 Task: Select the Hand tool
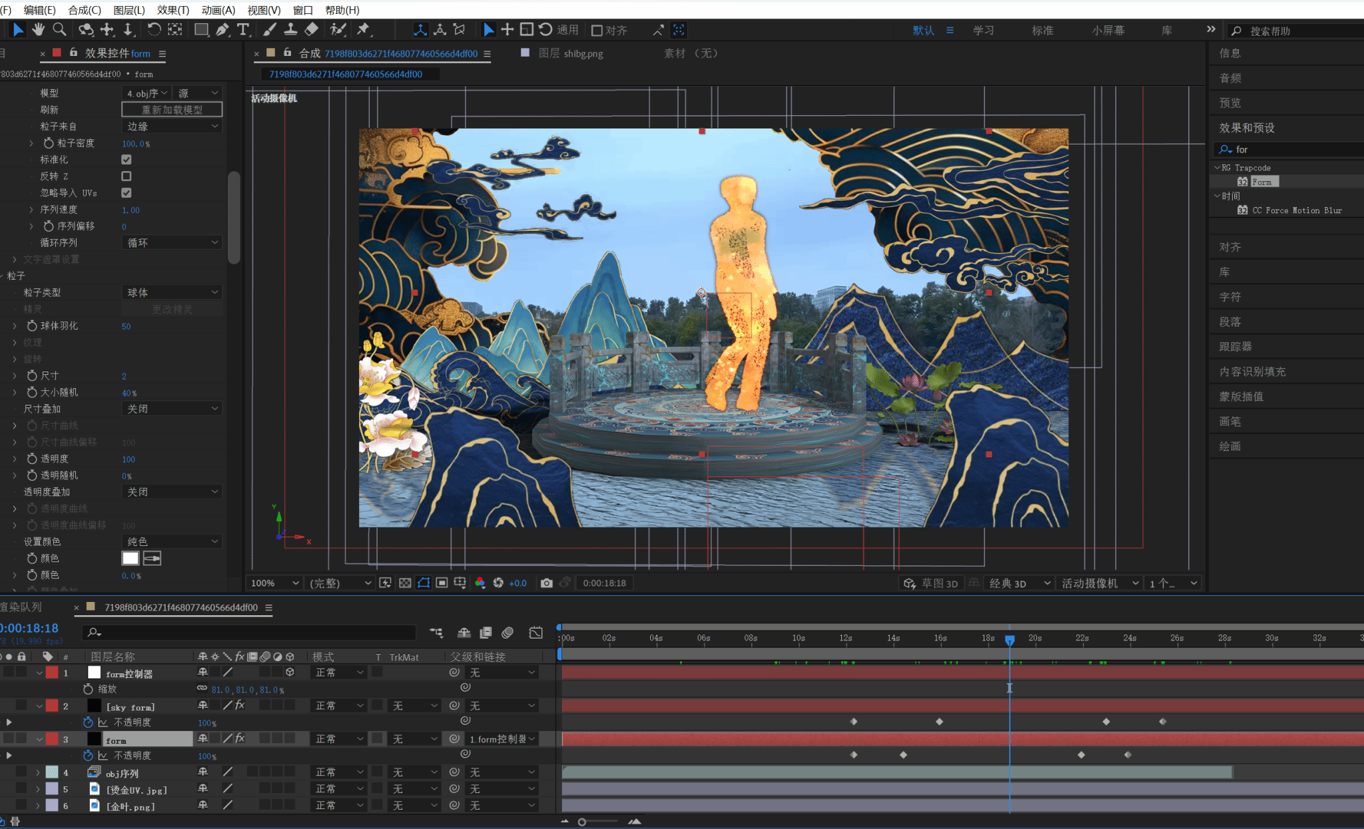pos(38,29)
